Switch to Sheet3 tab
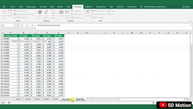The image size is (193, 109). coord(37,99)
